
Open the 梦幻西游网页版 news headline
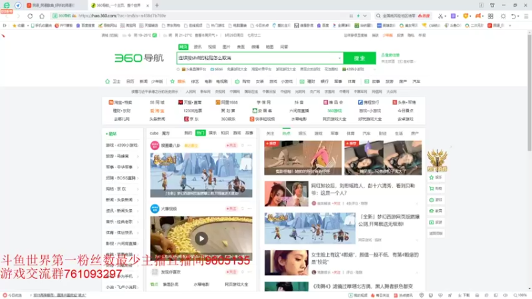(389, 221)
